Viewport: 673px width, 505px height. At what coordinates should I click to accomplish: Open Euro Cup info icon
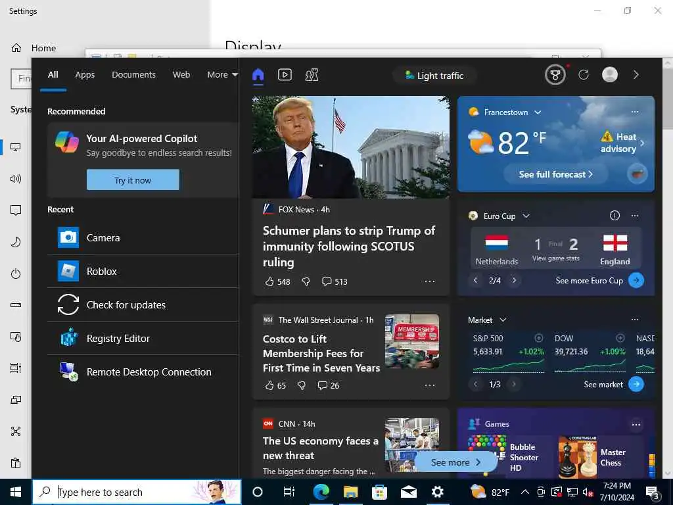[x=615, y=216]
